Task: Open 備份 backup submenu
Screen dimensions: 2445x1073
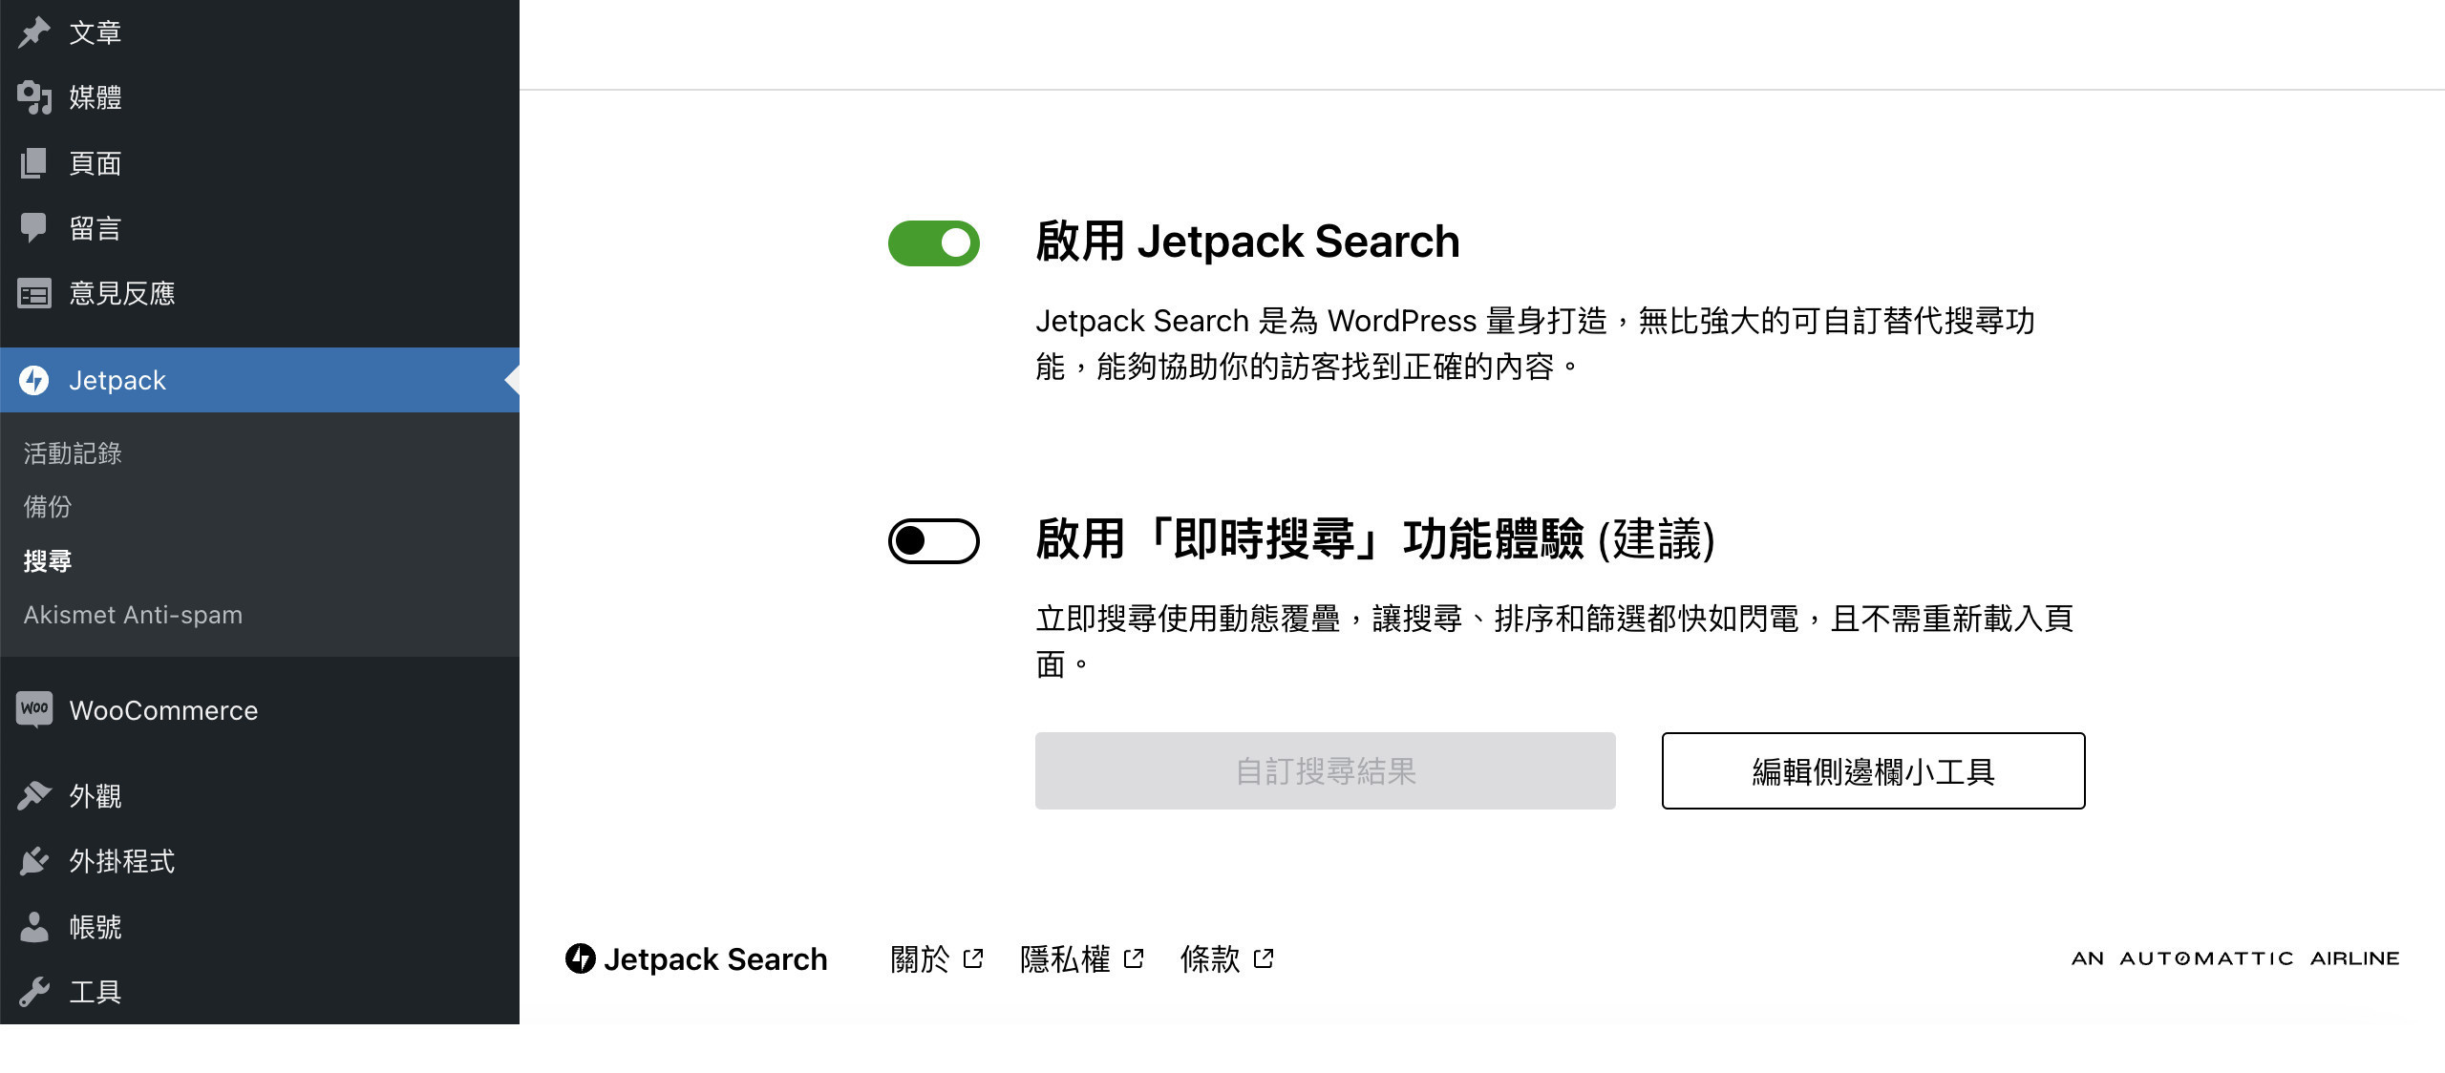Action: coord(48,507)
